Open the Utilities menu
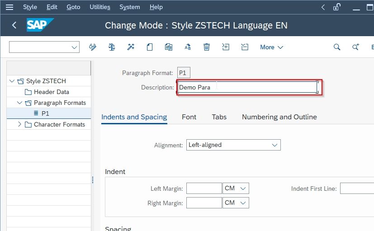 (99, 7)
